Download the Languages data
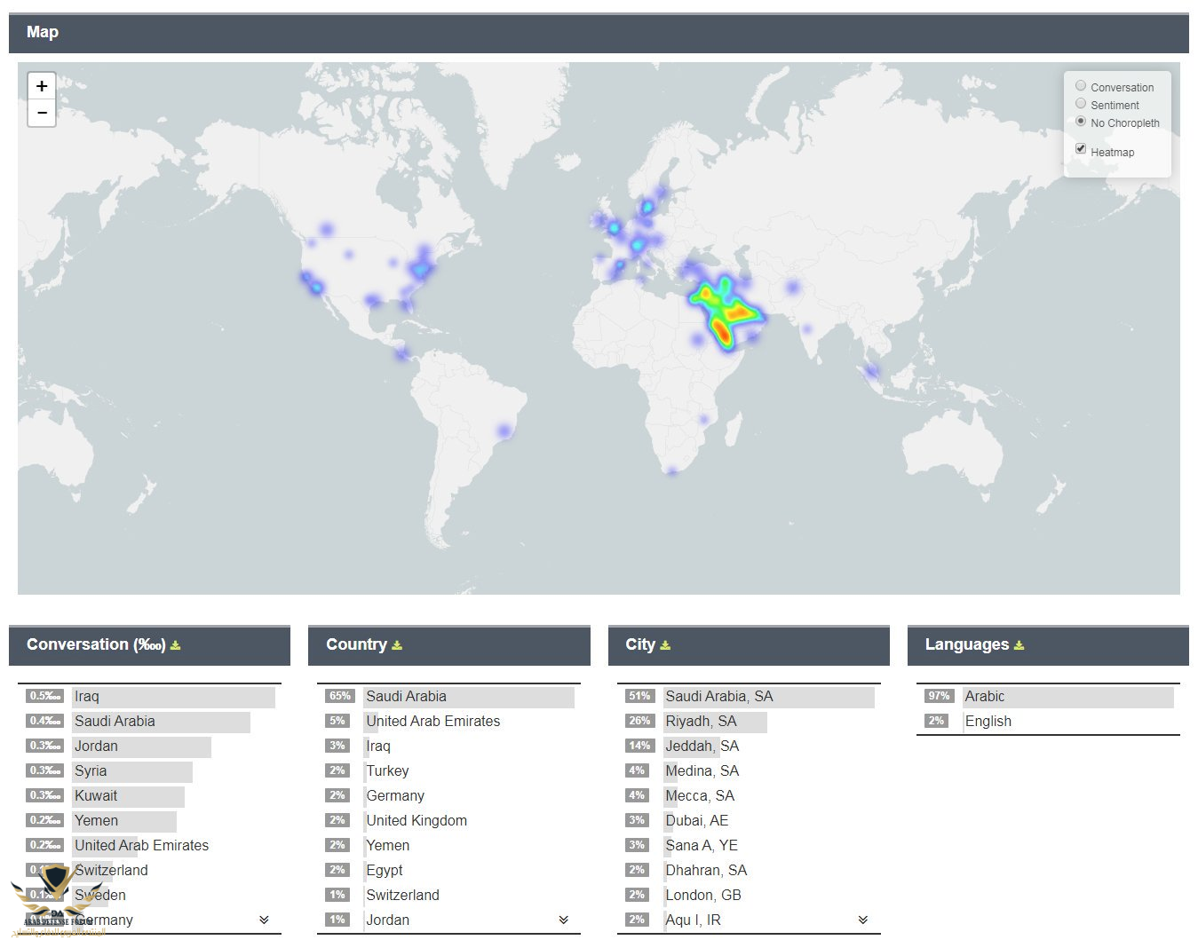The image size is (1198, 940). [x=1019, y=645]
